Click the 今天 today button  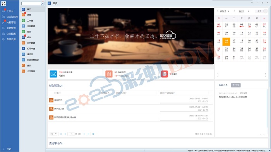pos(259,11)
